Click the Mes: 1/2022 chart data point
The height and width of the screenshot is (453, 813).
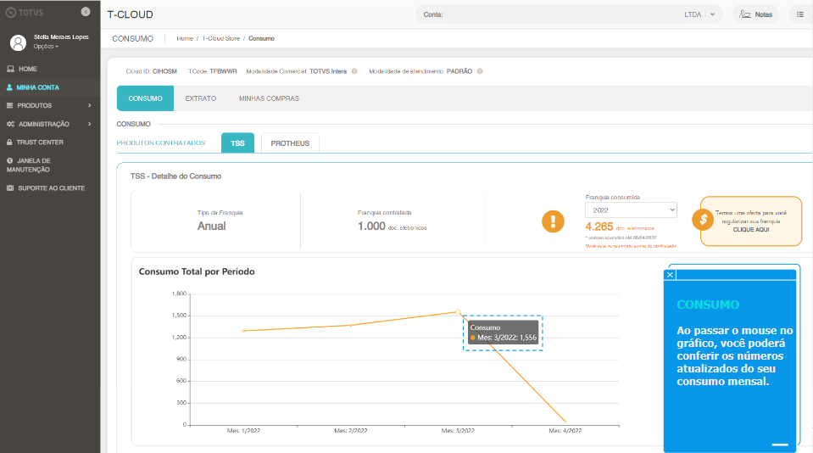tap(243, 331)
